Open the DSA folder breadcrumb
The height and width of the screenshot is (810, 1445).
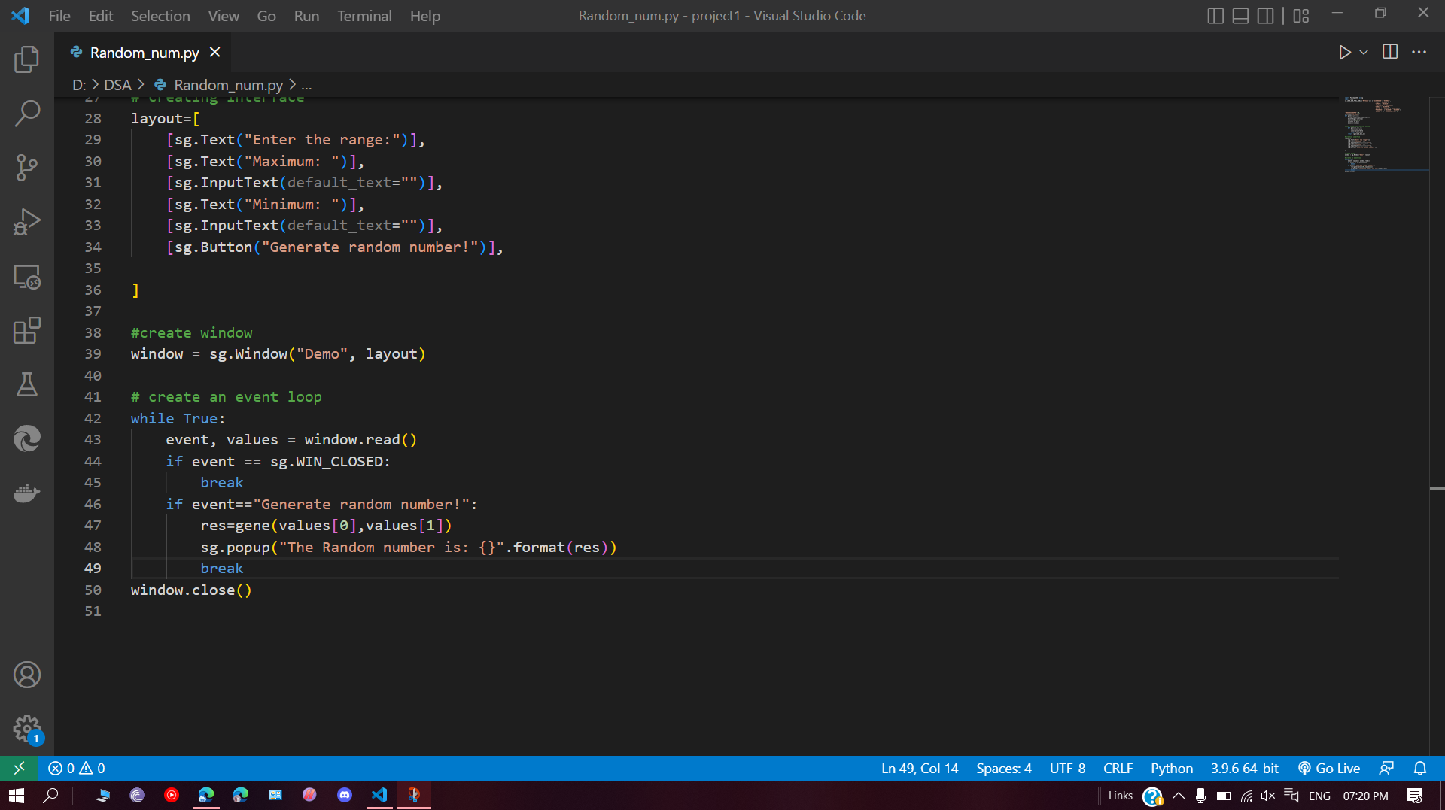coord(117,85)
